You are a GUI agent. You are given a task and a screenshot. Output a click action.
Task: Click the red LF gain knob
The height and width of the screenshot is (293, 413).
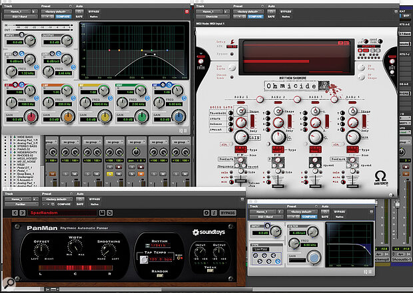pos(31,117)
